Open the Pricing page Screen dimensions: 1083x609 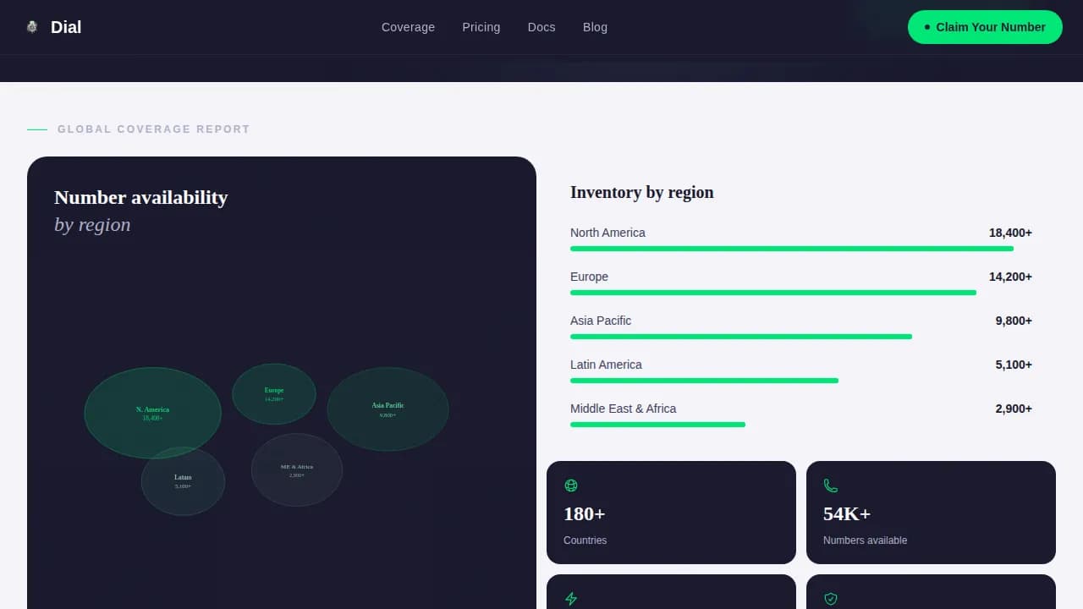pos(481,27)
